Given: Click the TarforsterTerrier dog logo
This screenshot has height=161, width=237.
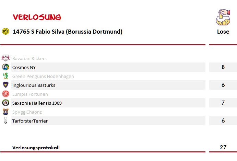Looking at the screenshot, I should click(5, 120).
